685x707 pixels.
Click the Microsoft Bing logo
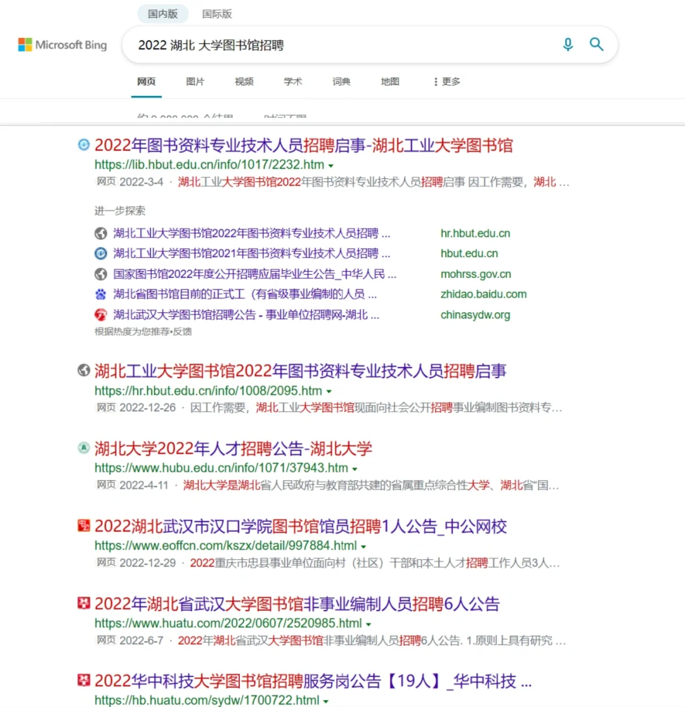tap(62, 44)
